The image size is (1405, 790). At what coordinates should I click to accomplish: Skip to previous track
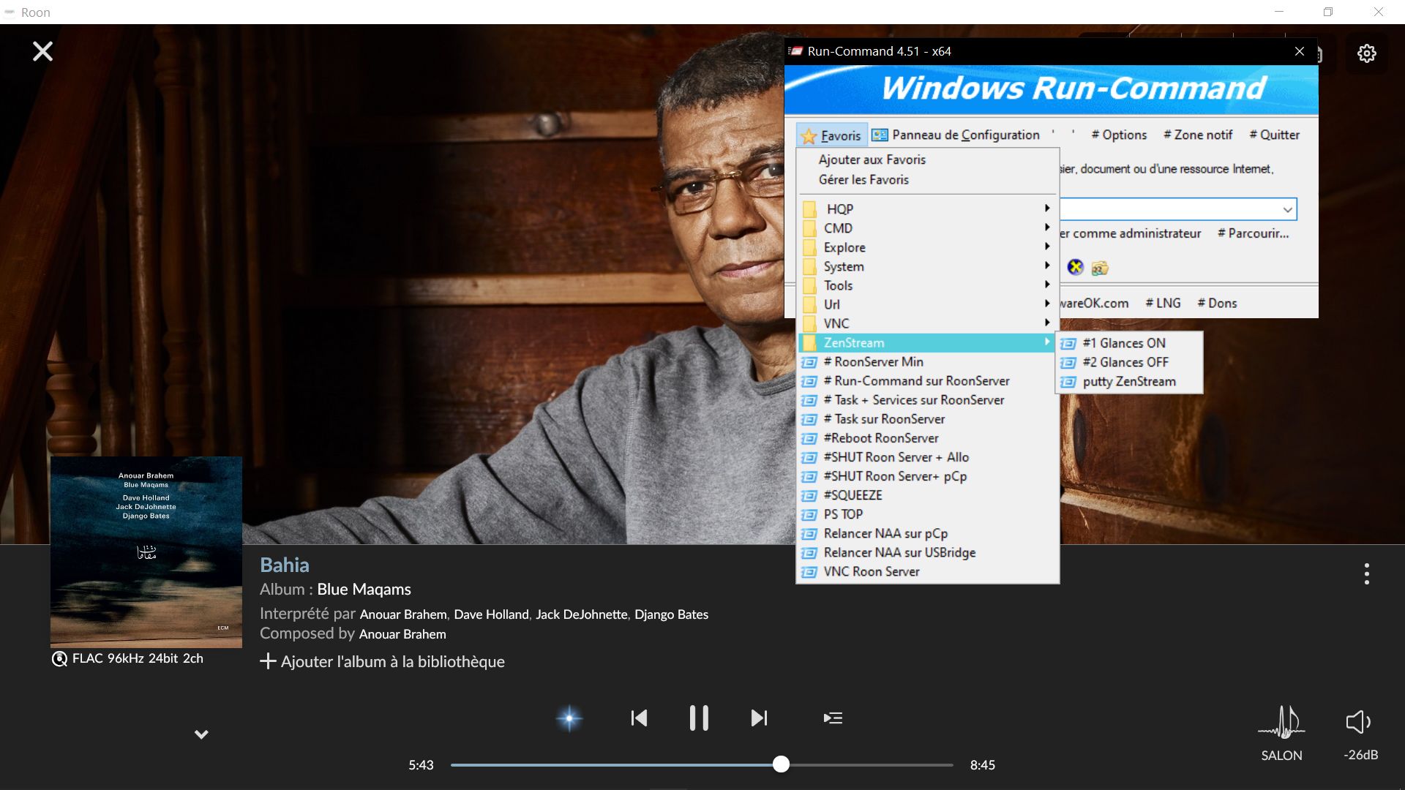click(639, 718)
